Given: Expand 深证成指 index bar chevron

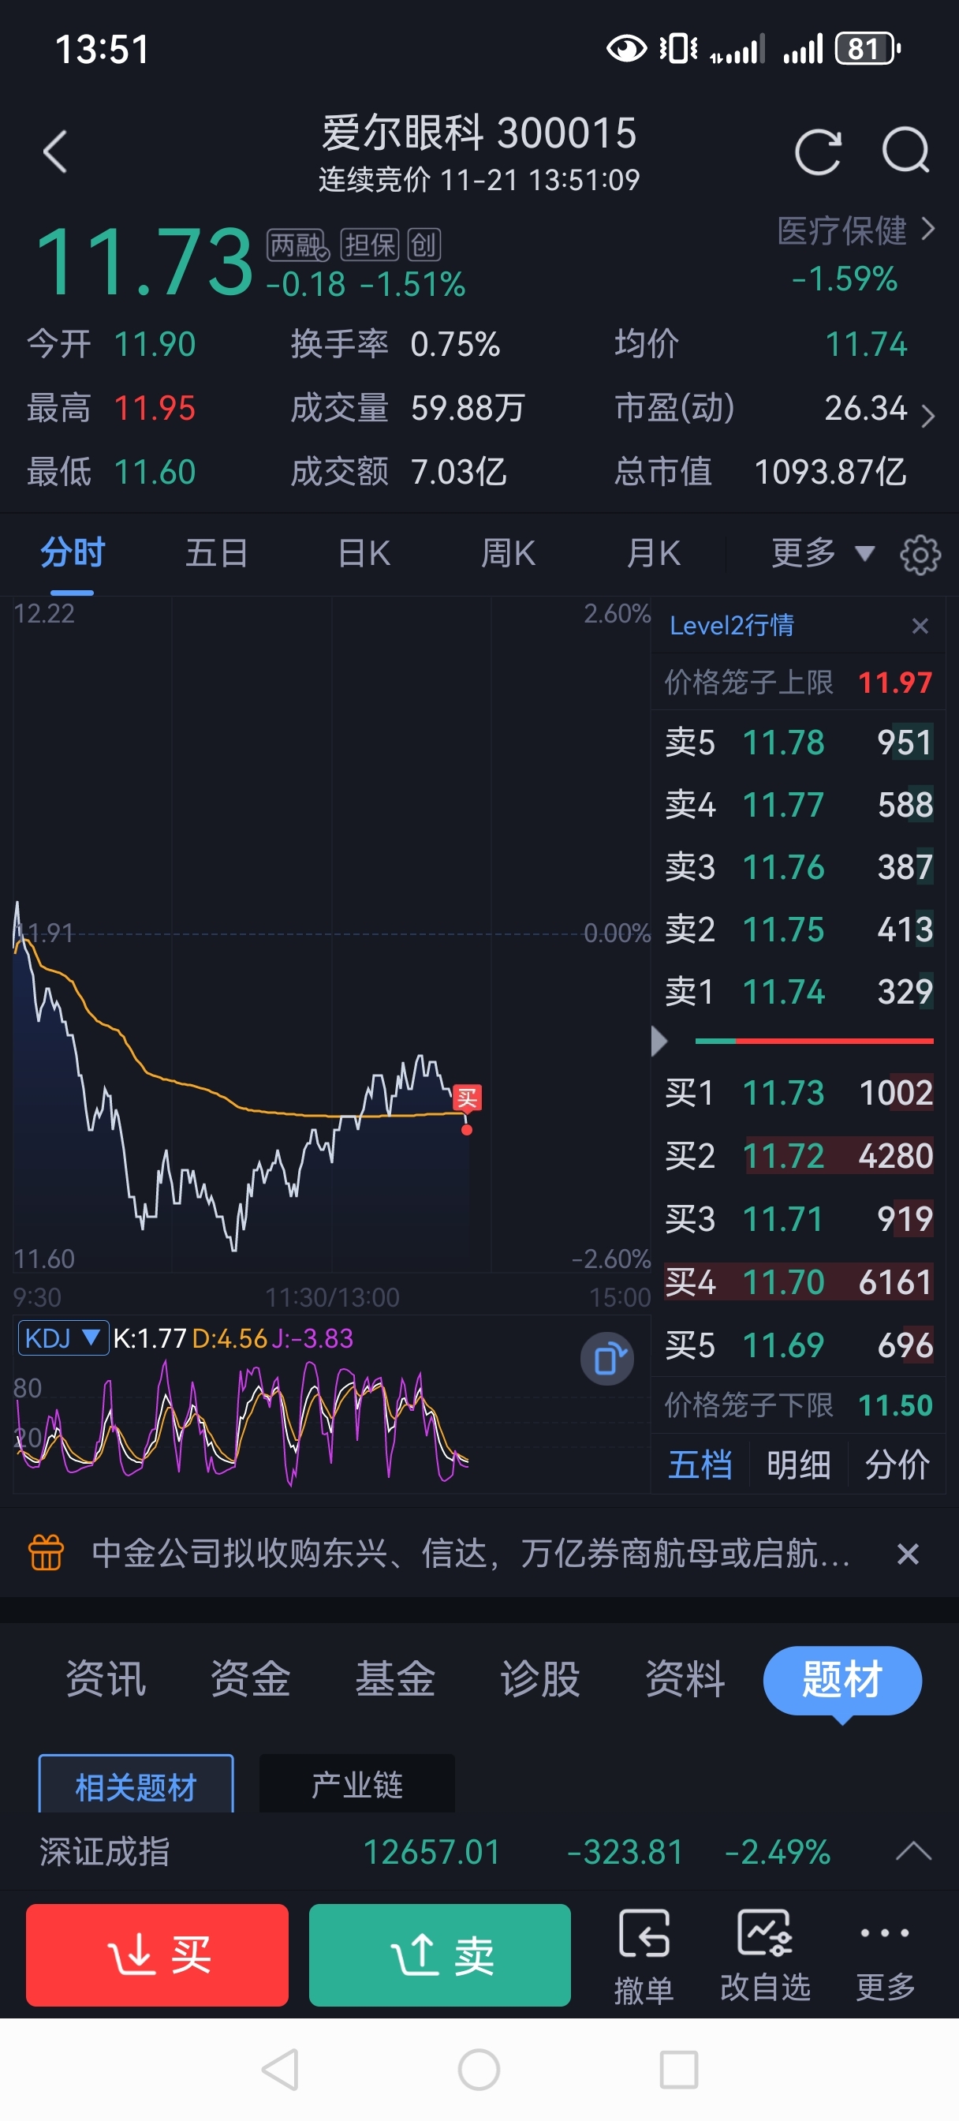Looking at the screenshot, I should (913, 1853).
